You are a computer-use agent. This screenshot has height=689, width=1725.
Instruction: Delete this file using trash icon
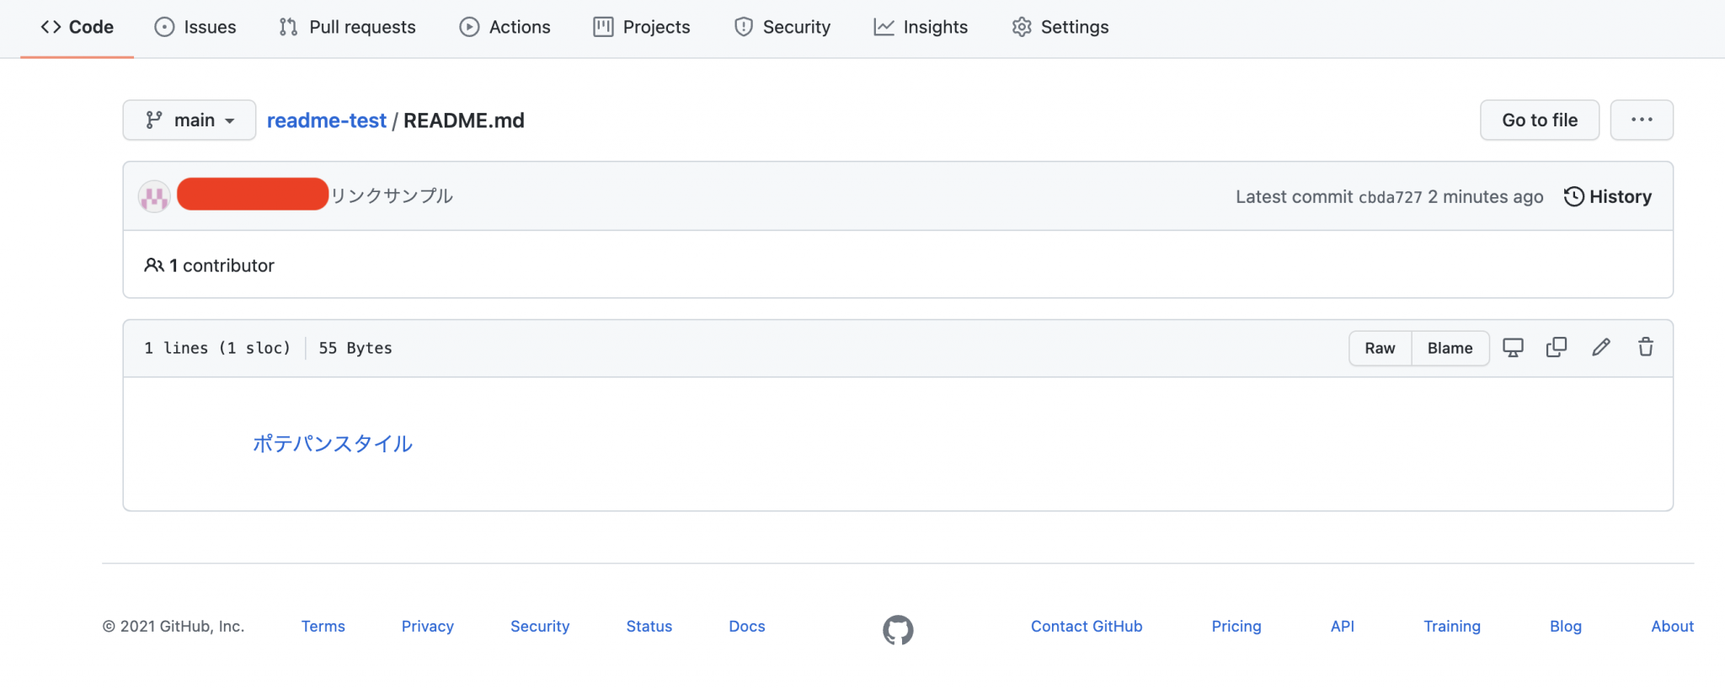point(1645,348)
